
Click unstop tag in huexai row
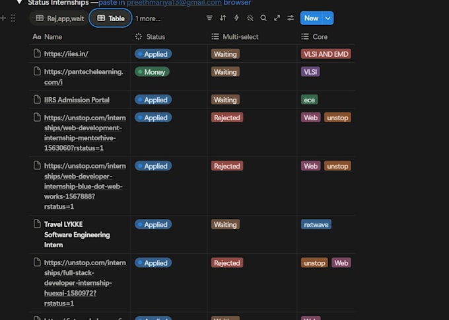click(314, 263)
